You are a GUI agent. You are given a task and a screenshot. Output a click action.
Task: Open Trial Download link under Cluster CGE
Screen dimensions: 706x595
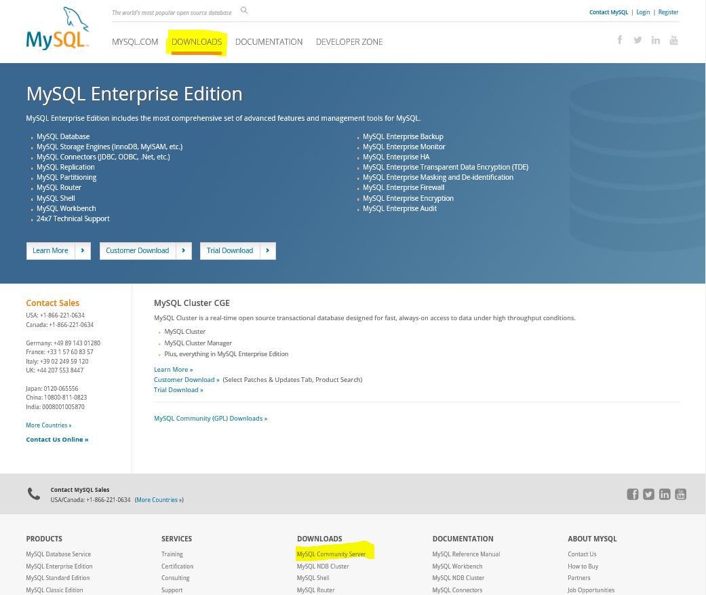pos(178,390)
